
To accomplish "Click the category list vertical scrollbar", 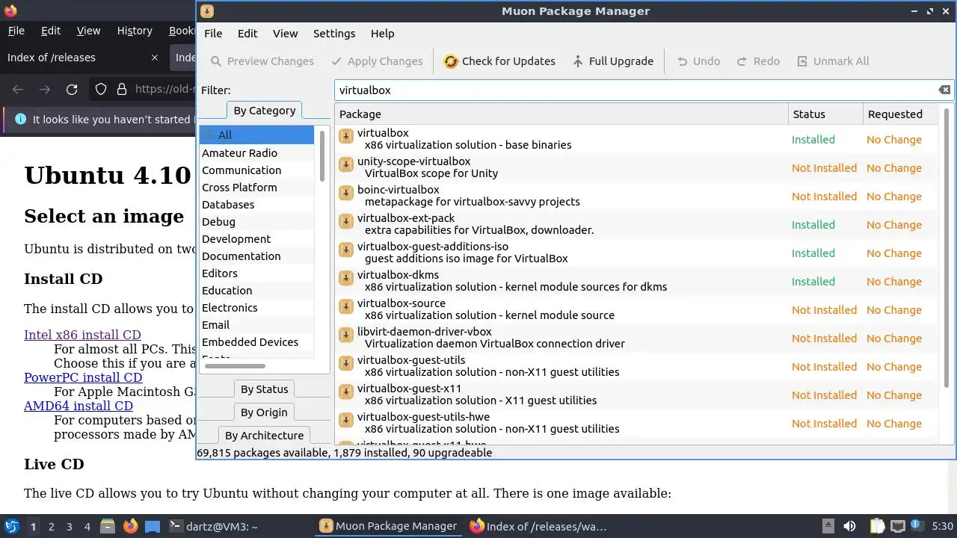I will tap(322, 155).
